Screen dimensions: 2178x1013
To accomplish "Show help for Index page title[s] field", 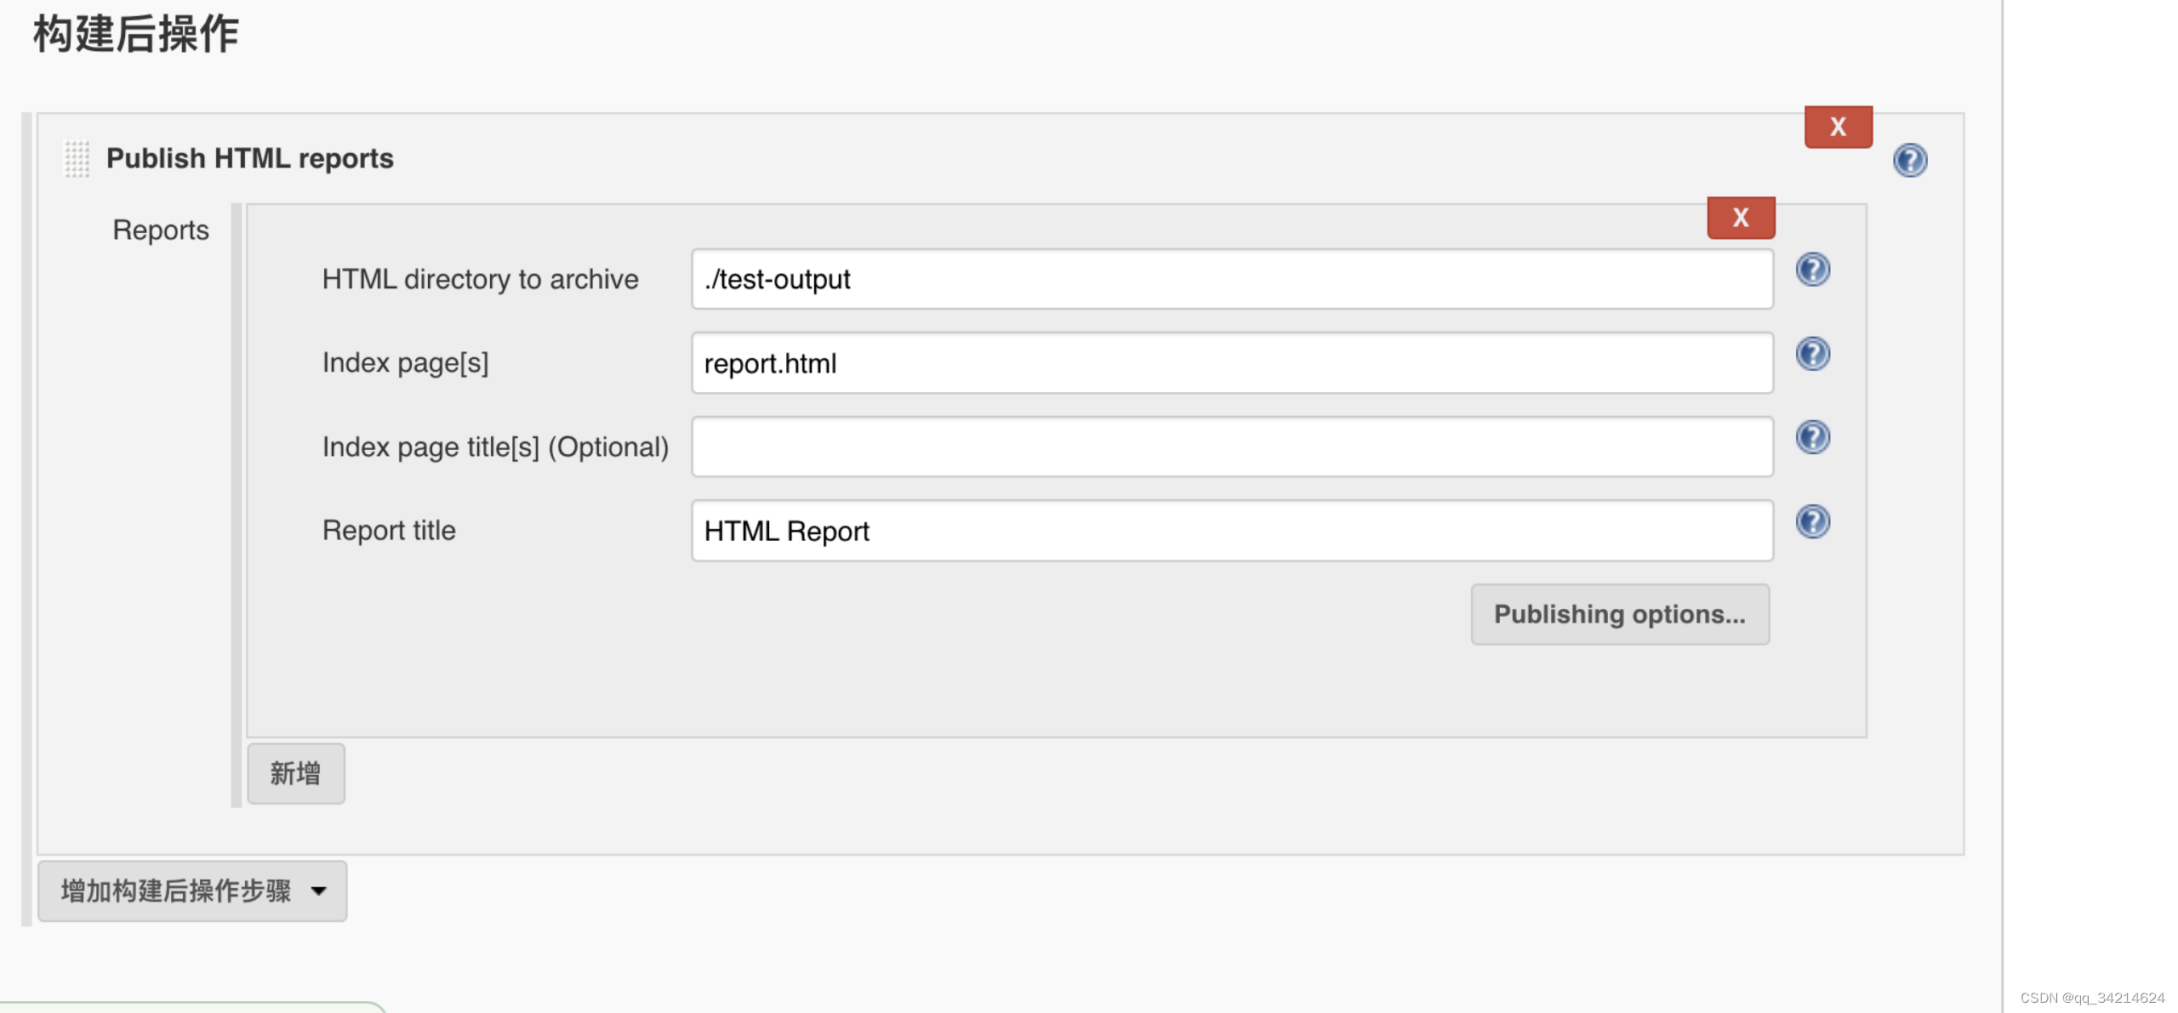I will tap(1812, 437).
